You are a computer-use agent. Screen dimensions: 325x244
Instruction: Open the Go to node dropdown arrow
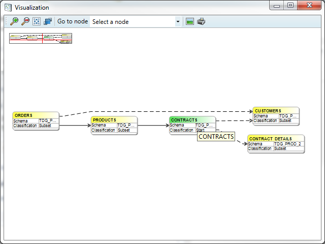178,22
